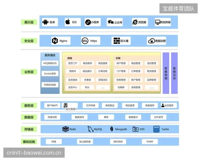This screenshot has width=201, height=161.
Task: Select the 基础设施 layer label
Action: click(29, 142)
